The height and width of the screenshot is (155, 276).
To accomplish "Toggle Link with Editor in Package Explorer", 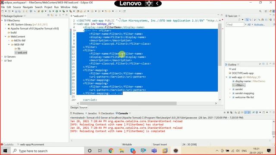I will [52, 15].
